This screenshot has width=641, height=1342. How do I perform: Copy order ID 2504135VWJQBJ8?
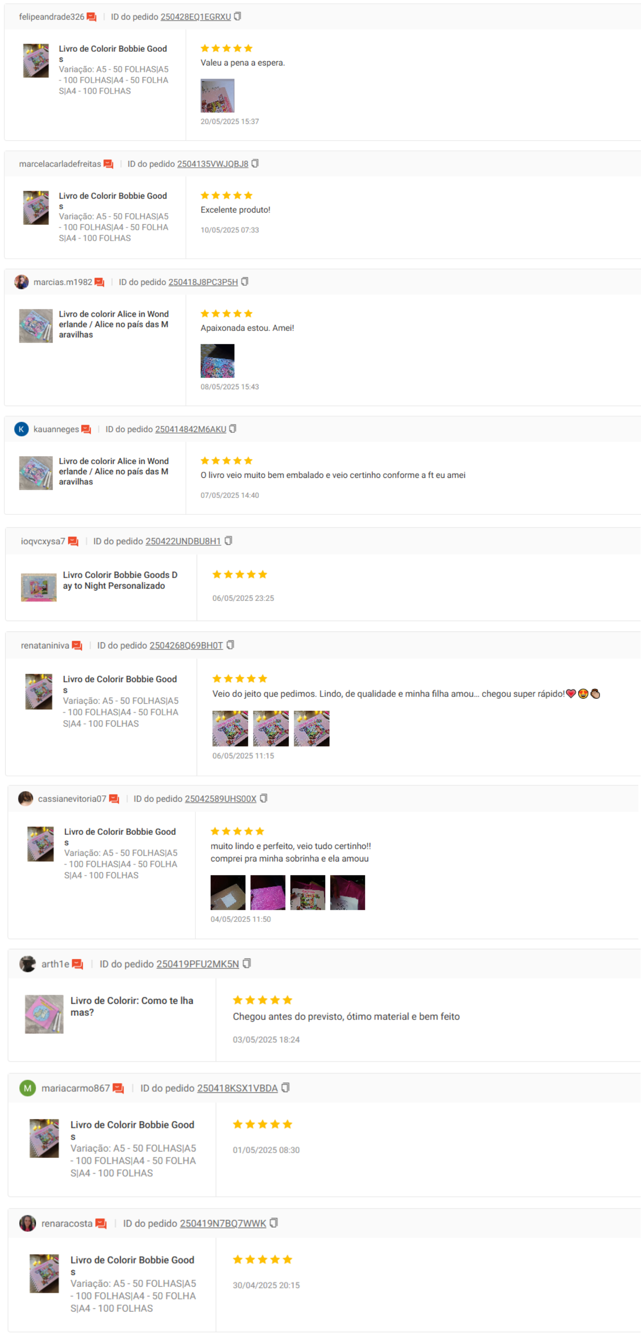point(255,163)
